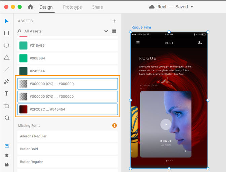Click the Reel document name
226x172 pixels.
click(x=162, y=7)
